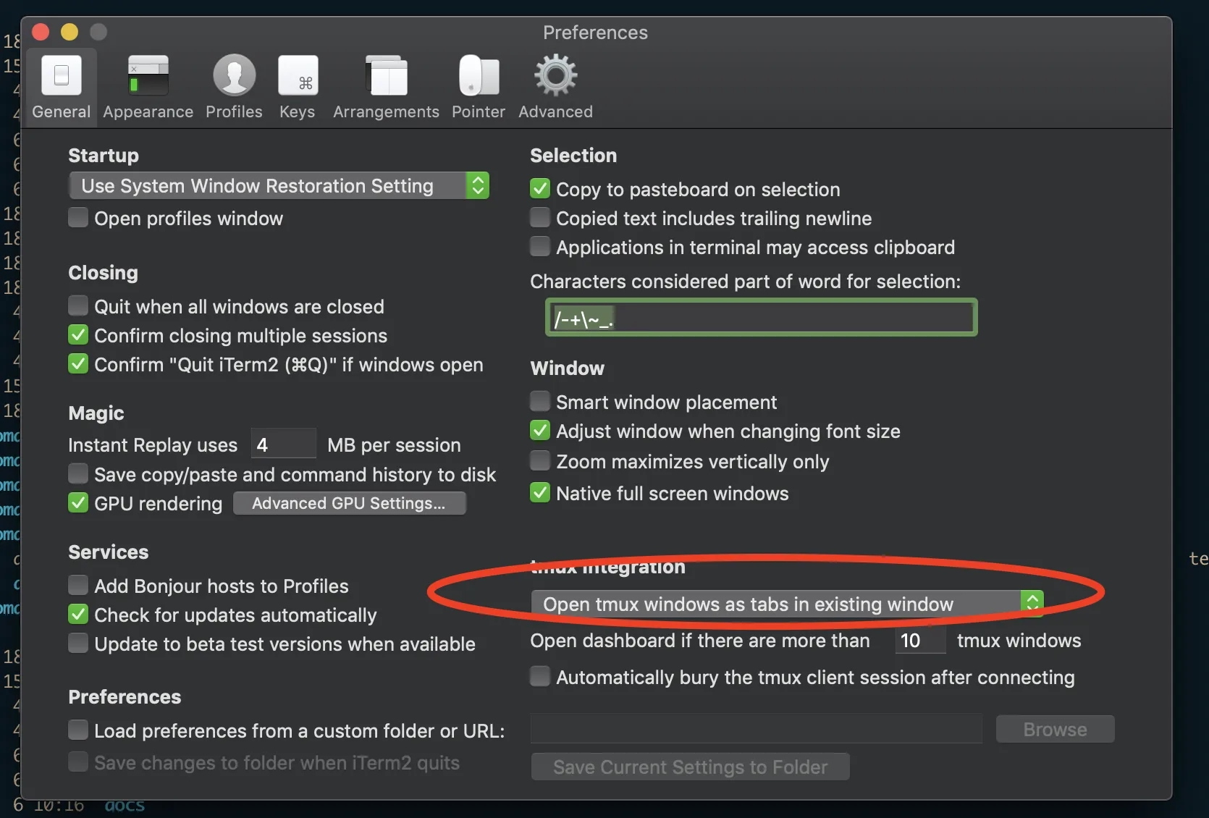Click 'Open dashboard if there are more than' text
This screenshot has width=1209, height=818.
click(700, 641)
